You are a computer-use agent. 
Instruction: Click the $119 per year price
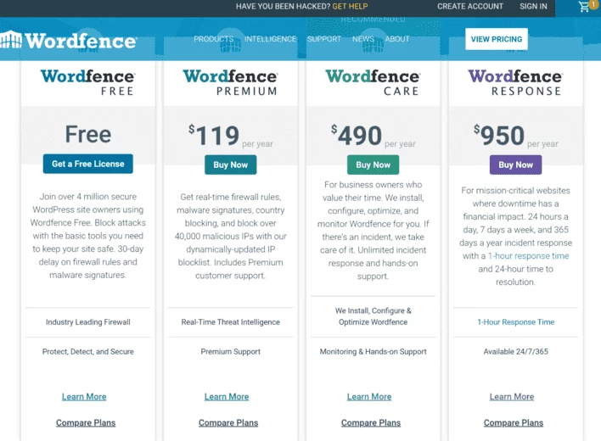pos(230,136)
